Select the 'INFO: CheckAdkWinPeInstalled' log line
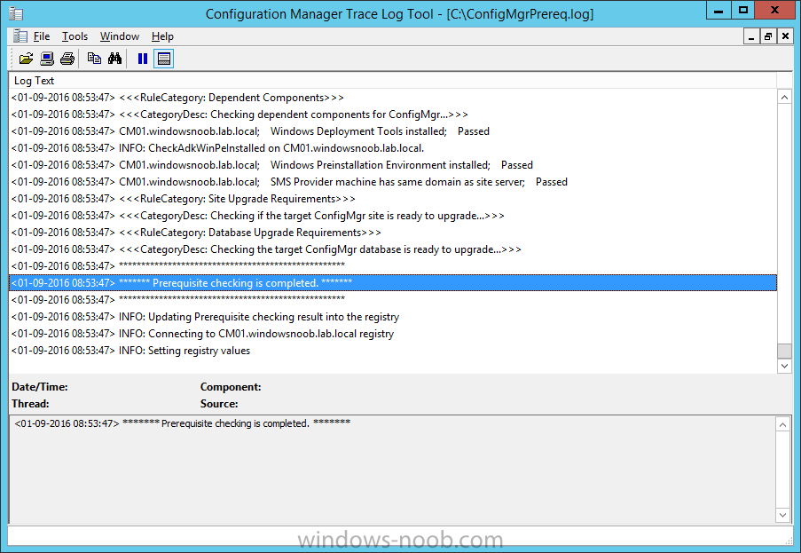The image size is (801, 553). [x=392, y=147]
